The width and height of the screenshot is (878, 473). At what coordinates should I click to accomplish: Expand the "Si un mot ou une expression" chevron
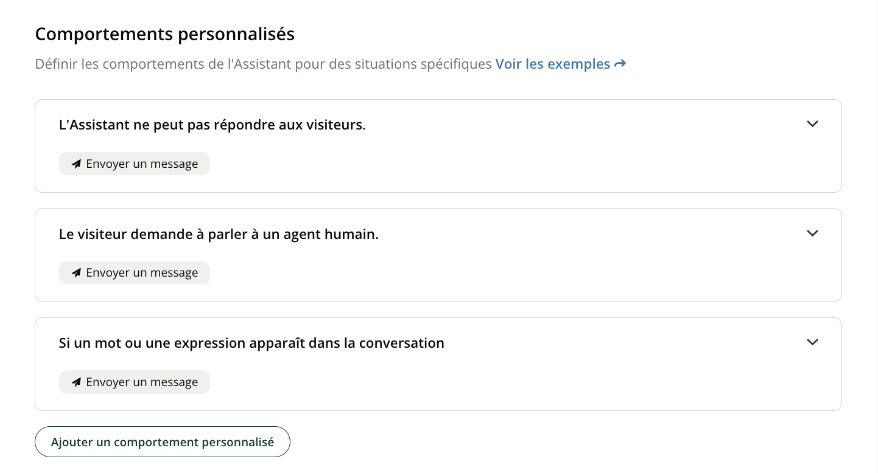[812, 342]
